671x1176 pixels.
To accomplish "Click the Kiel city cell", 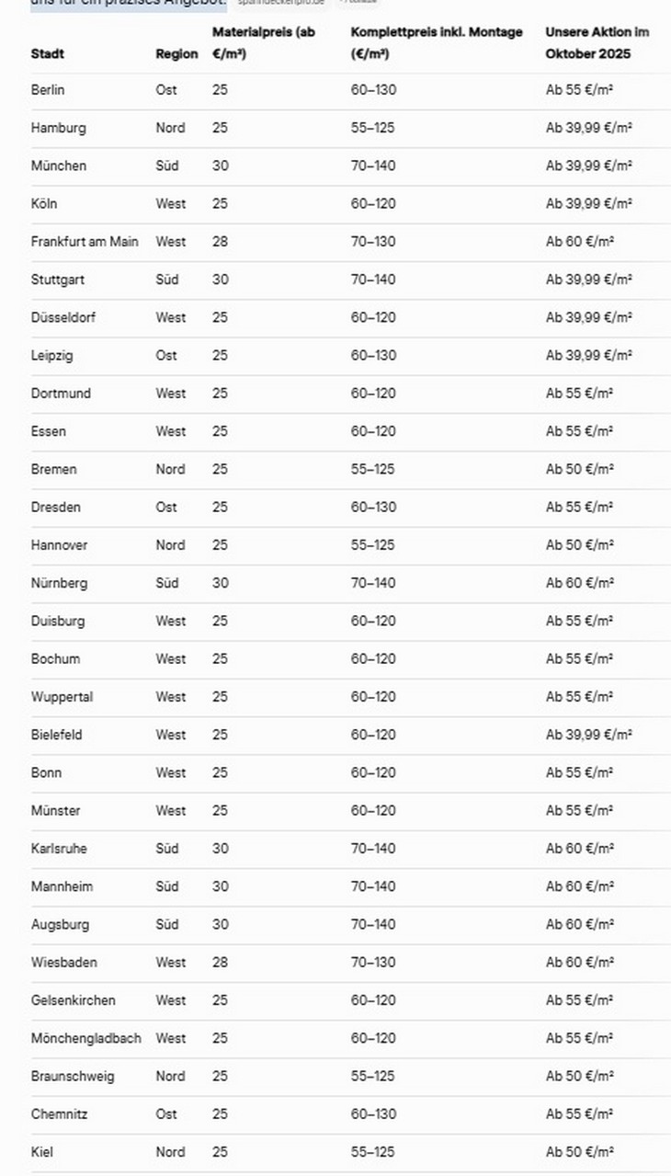I will 42,1151.
